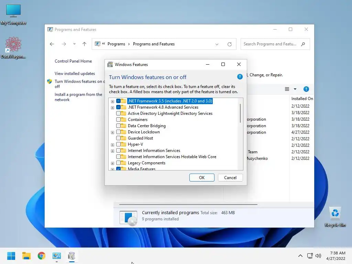Open the Recycle Bin desktop icon
The image size is (352, 264).
pyautogui.click(x=335, y=217)
